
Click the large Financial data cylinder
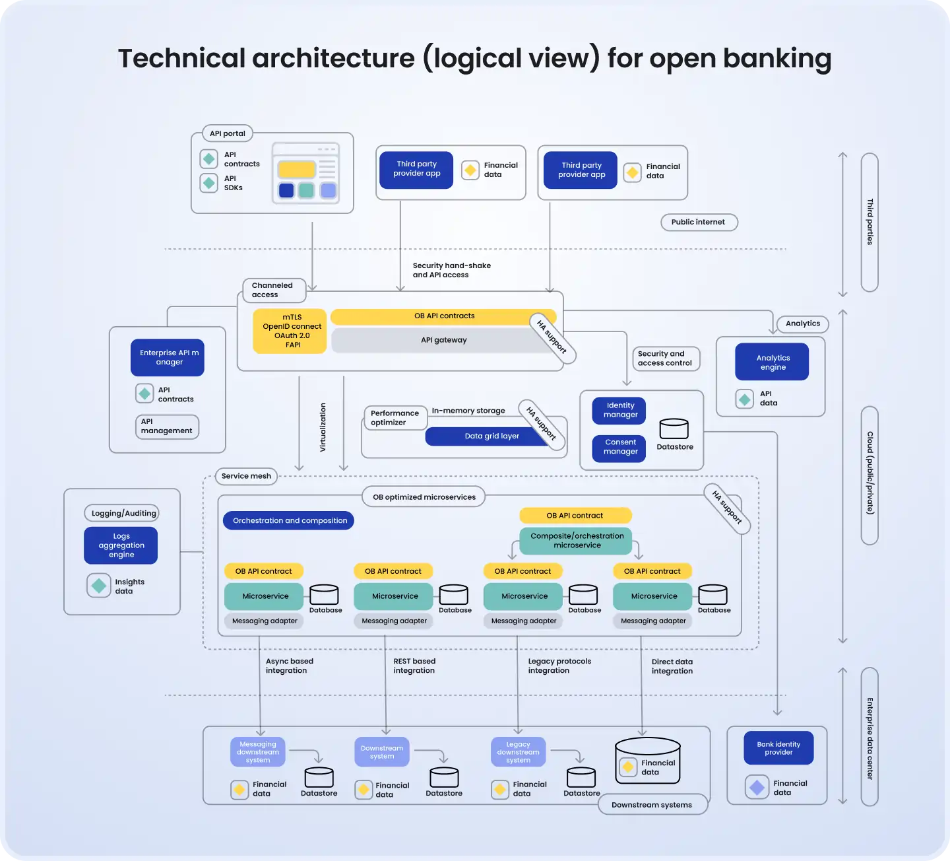[x=648, y=761]
